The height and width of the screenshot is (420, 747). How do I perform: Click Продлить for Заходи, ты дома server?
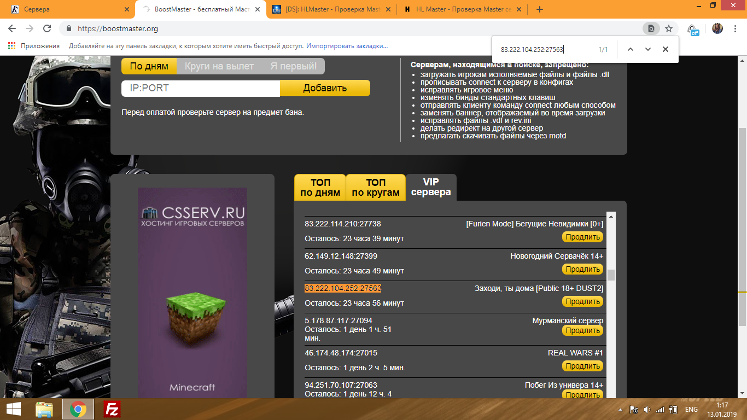[583, 301]
